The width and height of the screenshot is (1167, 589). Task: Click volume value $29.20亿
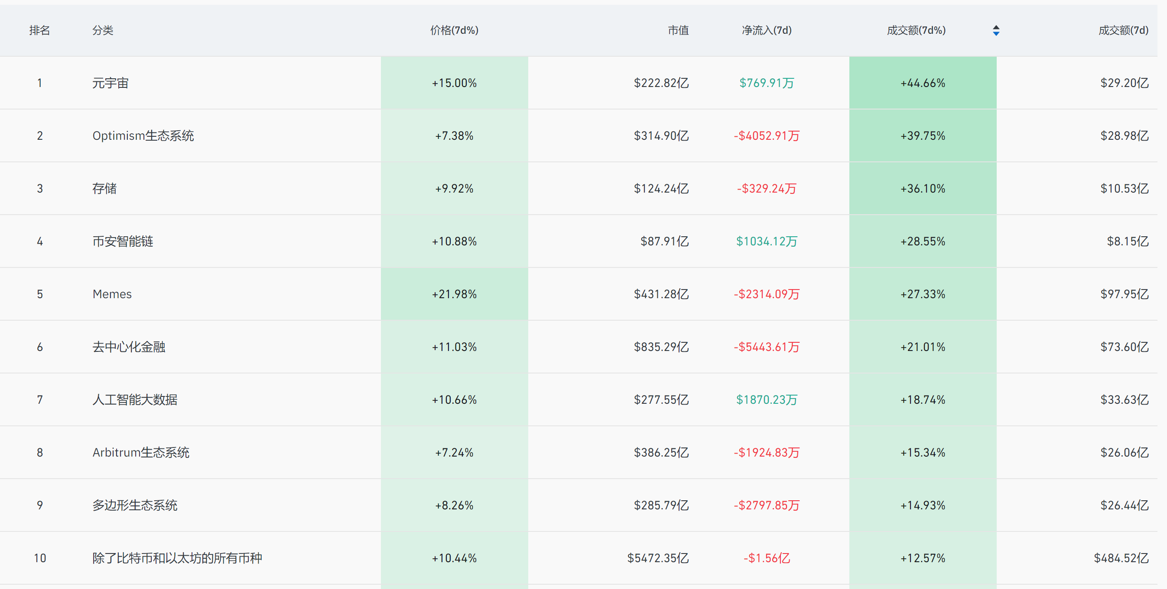click(1125, 83)
